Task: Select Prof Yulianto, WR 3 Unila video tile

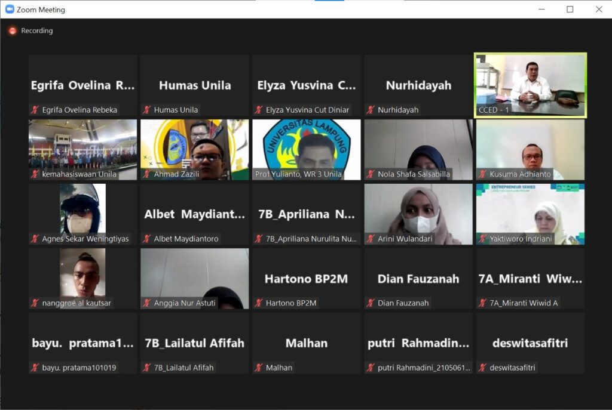Action: tap(306, 149)
